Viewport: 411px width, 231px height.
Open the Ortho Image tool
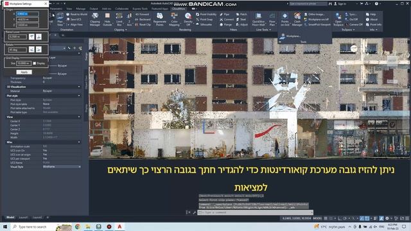pos(314,14)
